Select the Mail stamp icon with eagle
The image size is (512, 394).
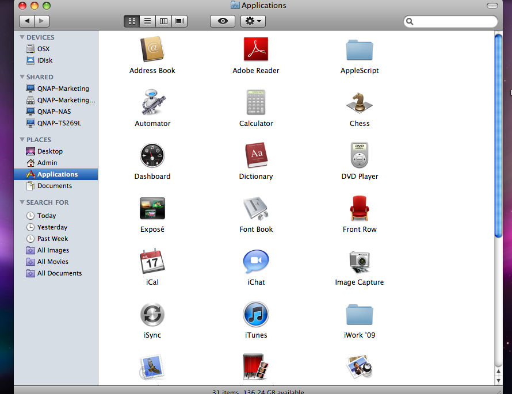[x=152, y=367]
